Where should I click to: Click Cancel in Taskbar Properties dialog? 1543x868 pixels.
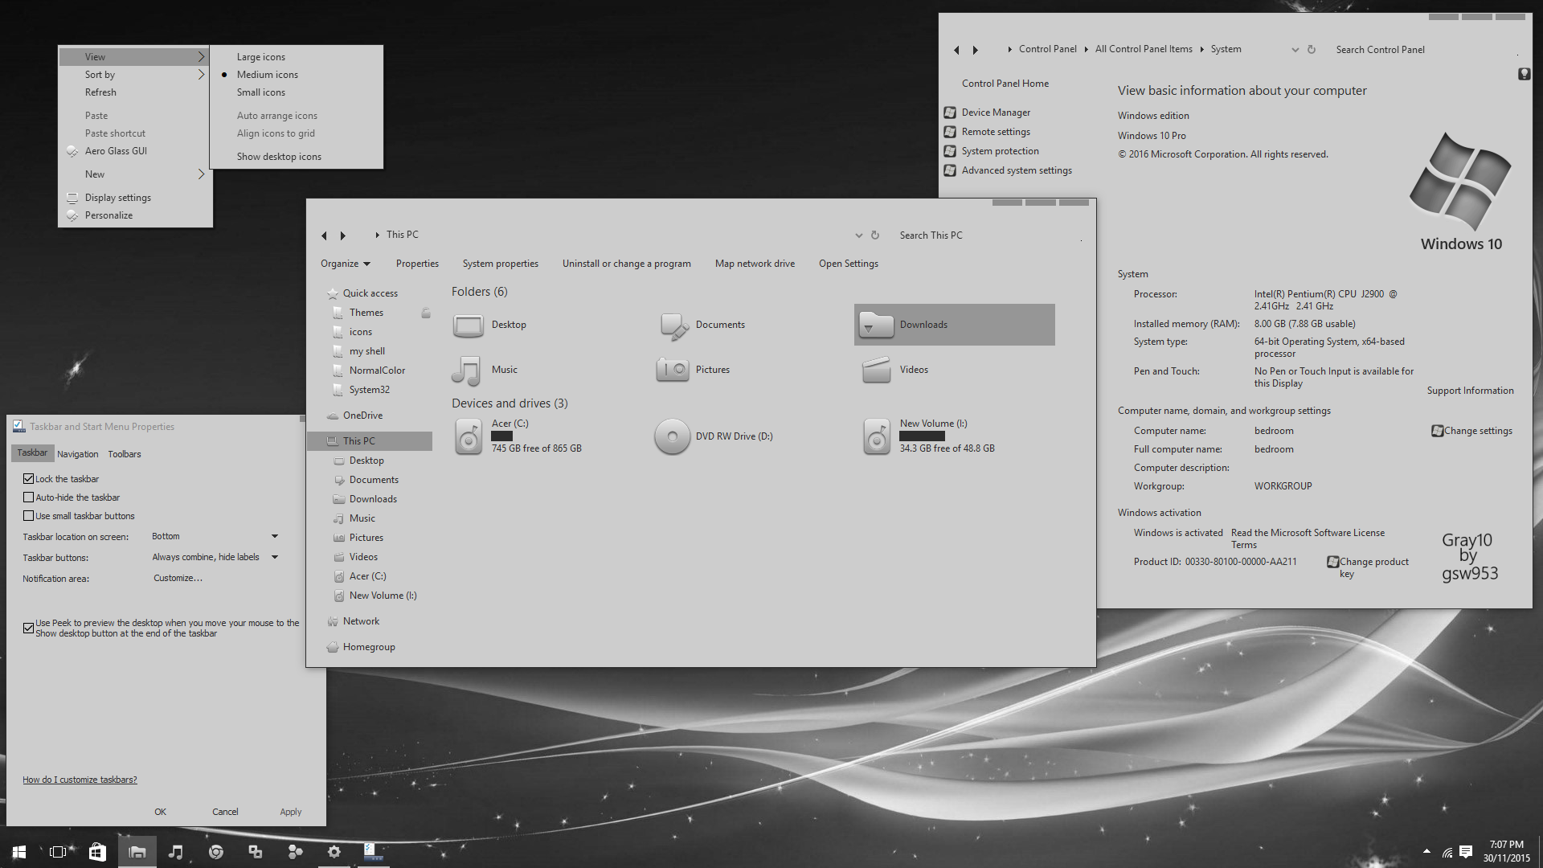click(x=225, y=812)
